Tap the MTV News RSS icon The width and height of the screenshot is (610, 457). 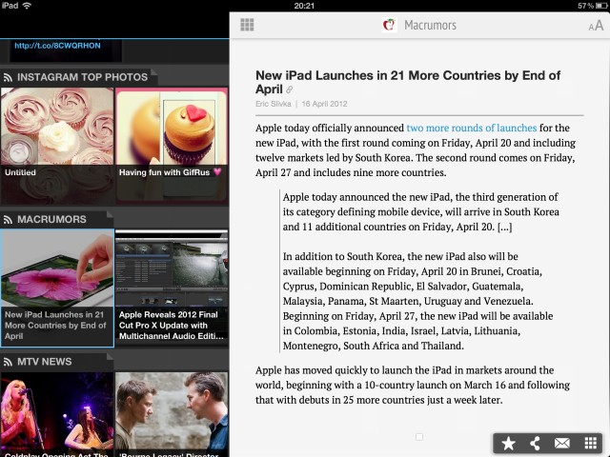tap(8, 362)
